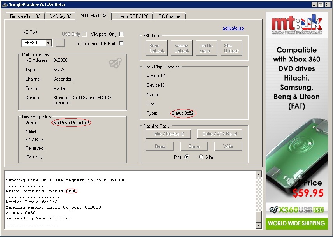
Task: Open the I/O Port dropdown arrow
Action: coord(48,43)
